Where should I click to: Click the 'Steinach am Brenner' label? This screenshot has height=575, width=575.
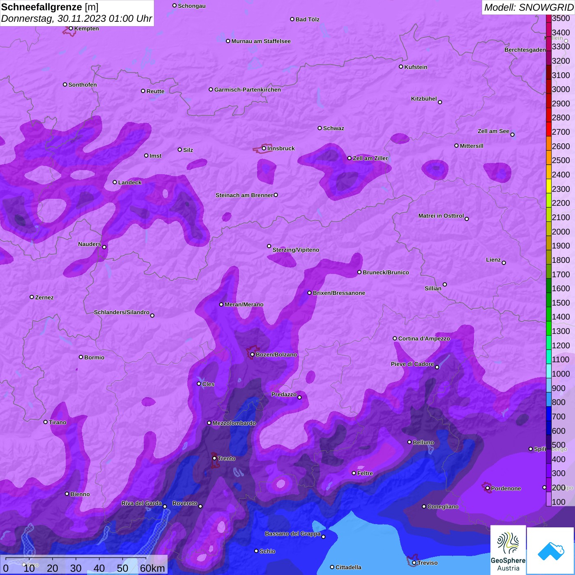tap(244, 195)
